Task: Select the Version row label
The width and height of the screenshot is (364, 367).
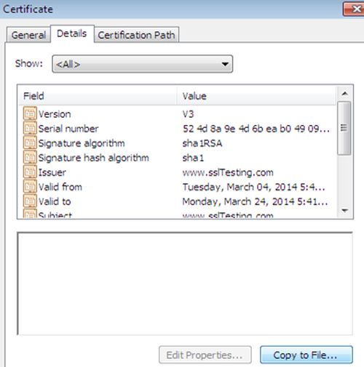Action: coord(55,114)
